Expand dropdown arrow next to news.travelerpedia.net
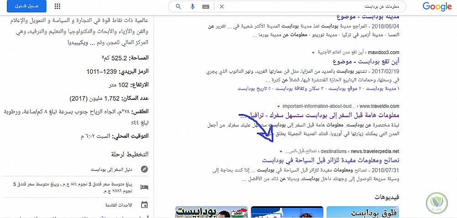 click(281, 152)
